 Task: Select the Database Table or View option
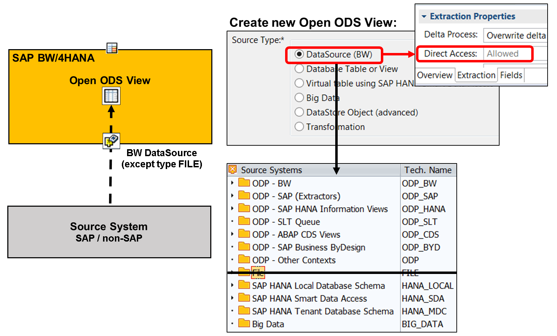tap(299, 69)
